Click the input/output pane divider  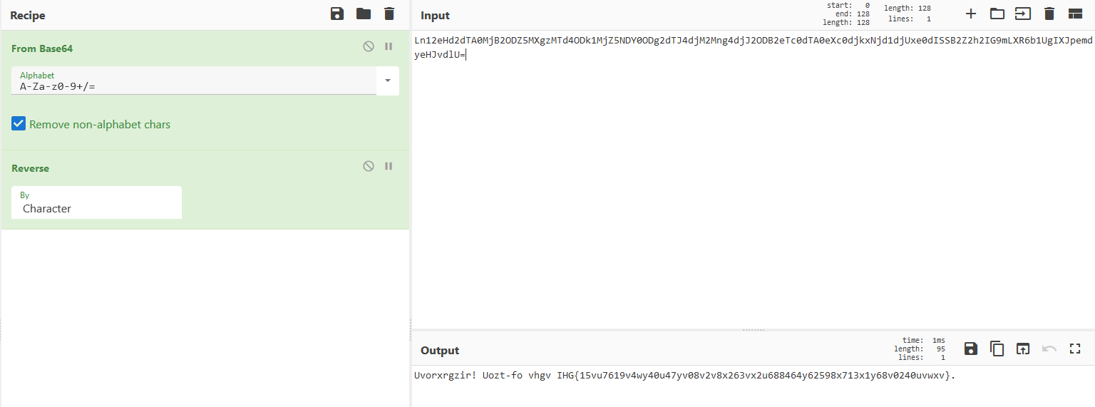(753, 330)
